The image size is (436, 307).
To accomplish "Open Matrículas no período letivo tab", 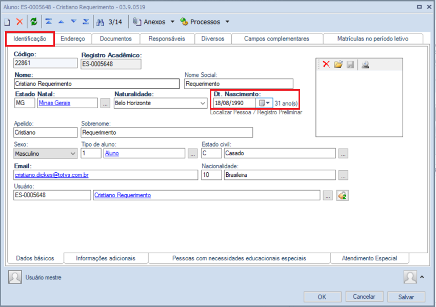I will (373, 38).
